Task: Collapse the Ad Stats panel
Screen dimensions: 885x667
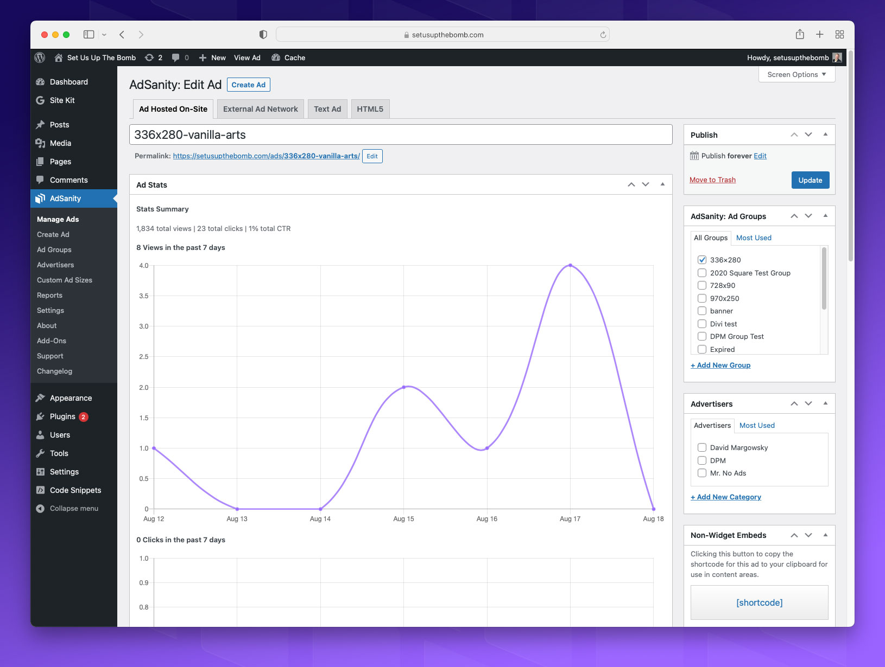Action: [662, 184]
